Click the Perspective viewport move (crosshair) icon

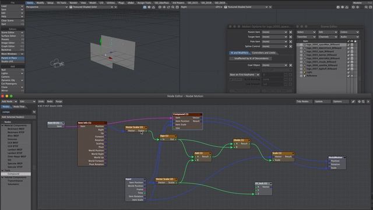click(x=164, y=7)
